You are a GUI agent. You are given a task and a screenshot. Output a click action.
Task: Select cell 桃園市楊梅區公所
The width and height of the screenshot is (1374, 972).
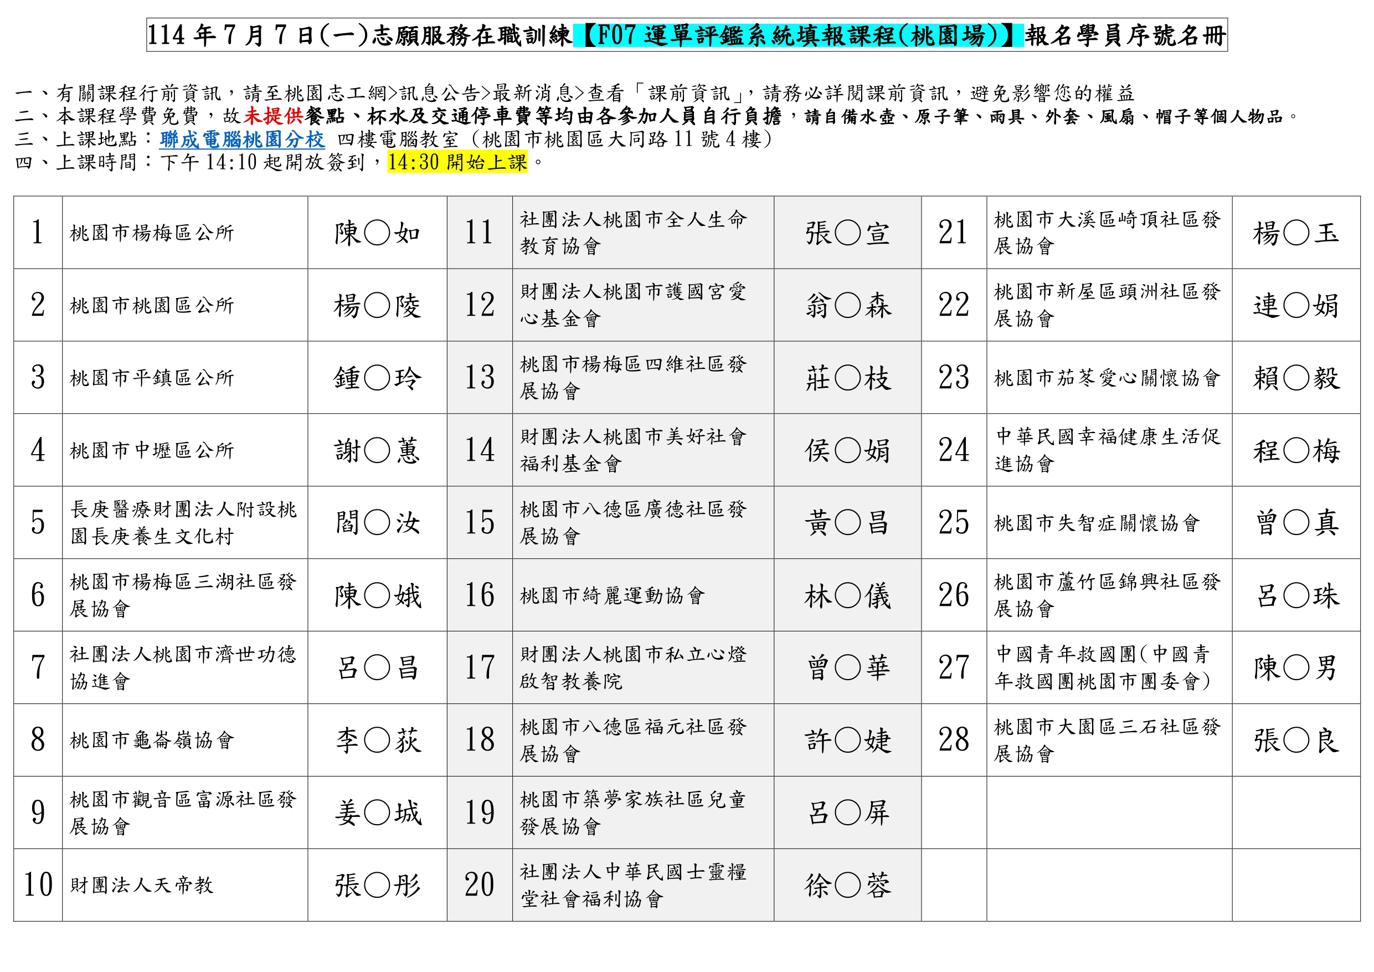point(185,232)
